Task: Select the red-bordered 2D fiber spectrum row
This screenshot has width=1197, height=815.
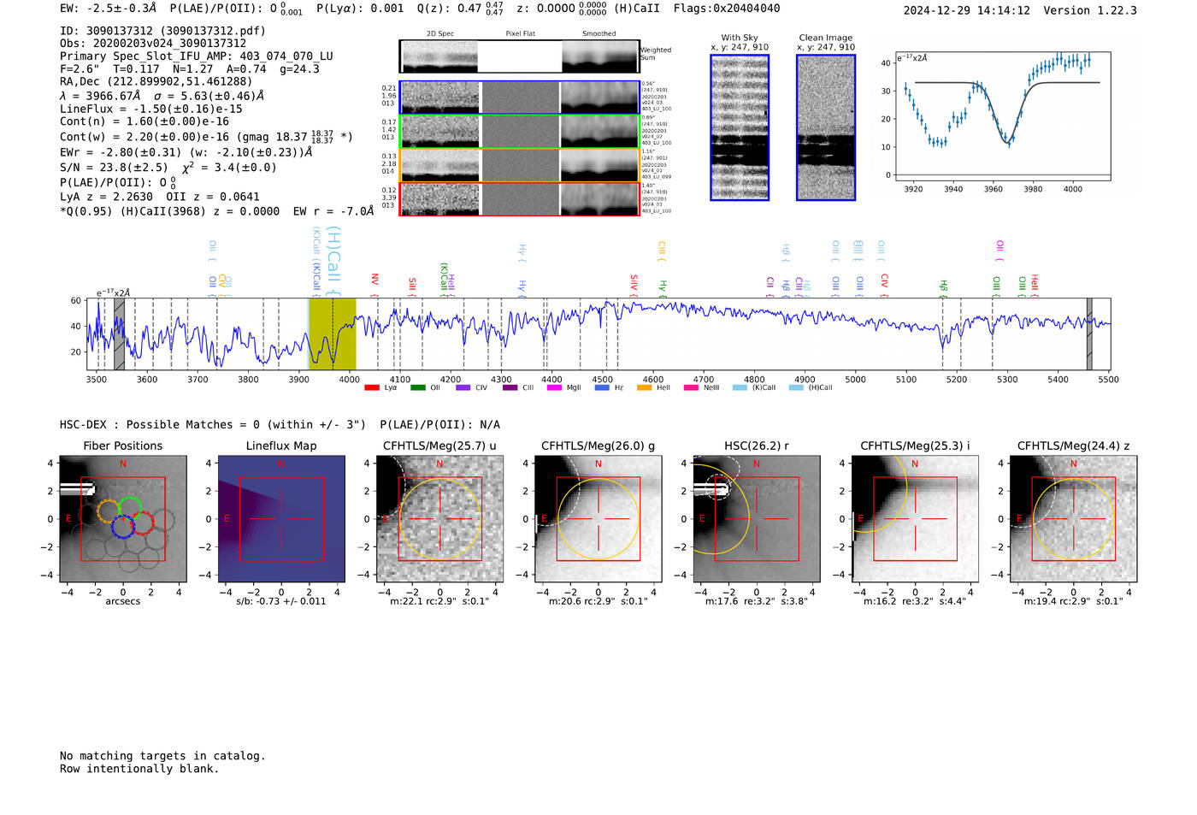Action: click(519, 199)
